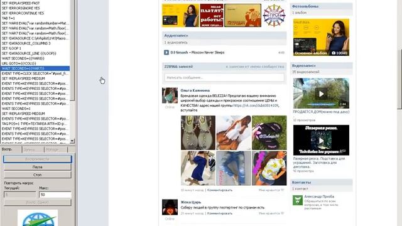Select line SET !DATASOURCE_COLUMNS 3

[35, 43]
